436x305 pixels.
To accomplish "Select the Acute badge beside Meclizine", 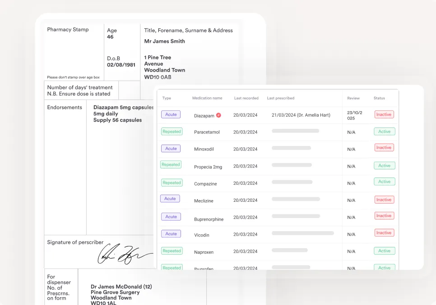I will pos(170,199).
